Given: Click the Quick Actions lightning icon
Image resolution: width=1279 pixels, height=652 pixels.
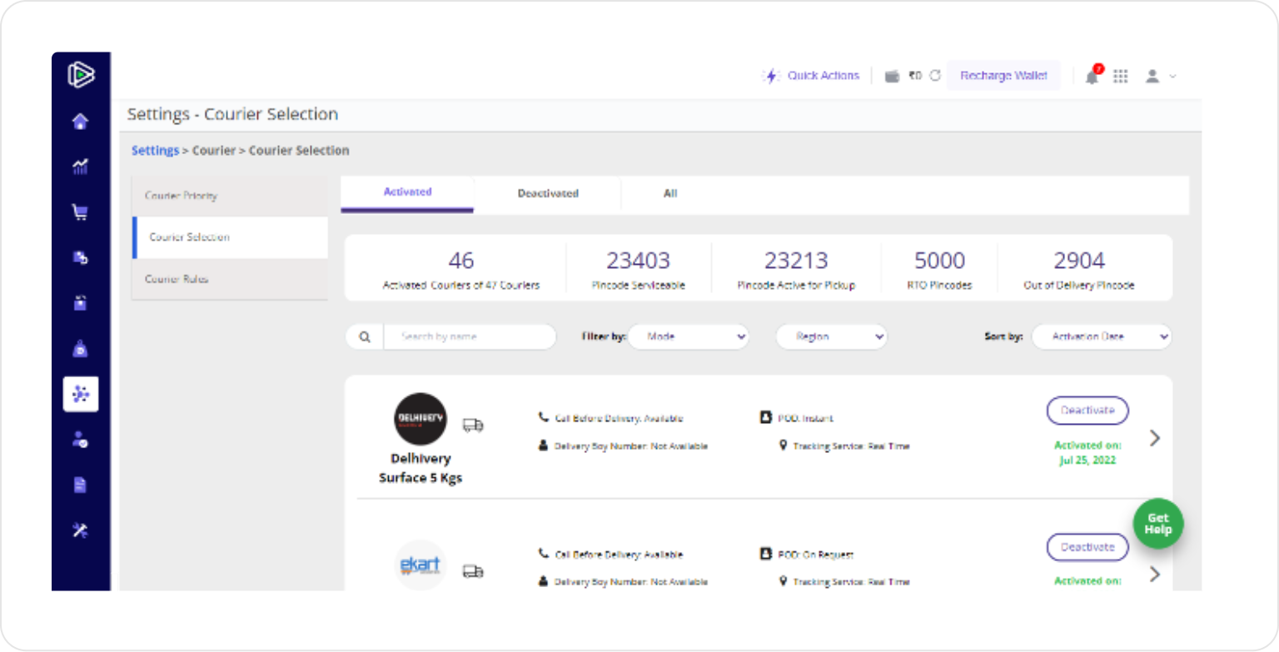Looking at the screenshot, I should point(771,76).
